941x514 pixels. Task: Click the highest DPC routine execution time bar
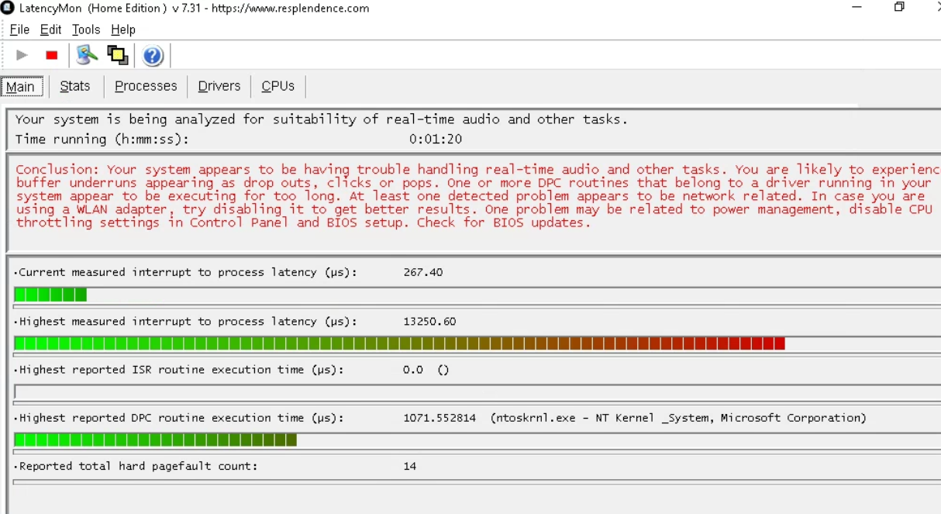point(155,440)
